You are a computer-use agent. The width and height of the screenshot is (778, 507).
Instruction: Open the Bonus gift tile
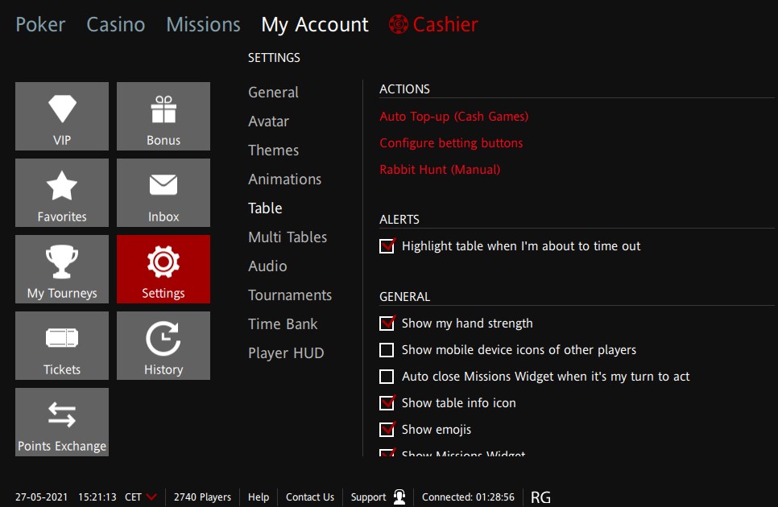point(163,117)
